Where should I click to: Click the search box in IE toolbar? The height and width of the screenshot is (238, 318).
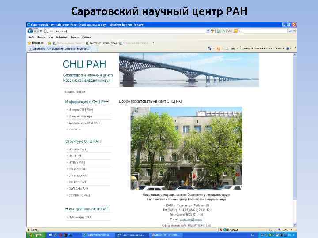(x=261, y=31)
